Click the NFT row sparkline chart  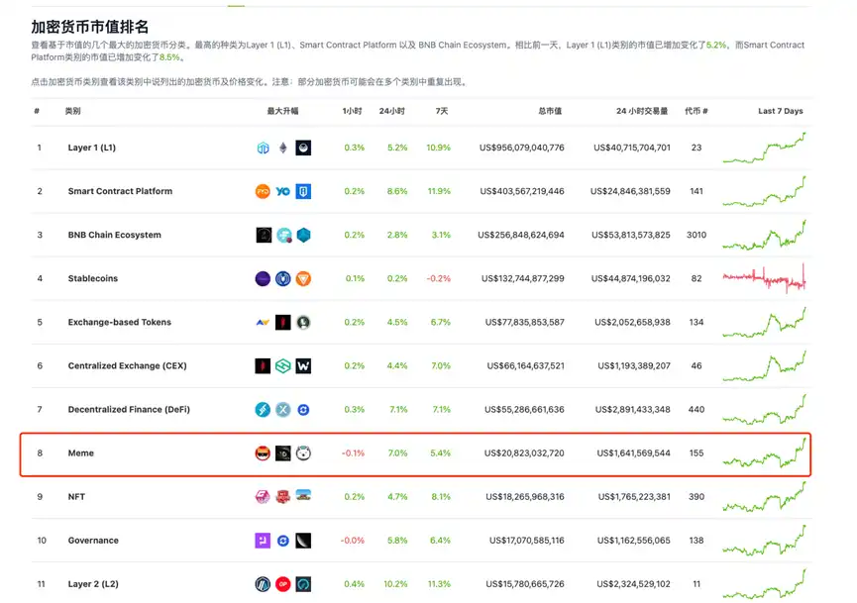pos(764,496)
